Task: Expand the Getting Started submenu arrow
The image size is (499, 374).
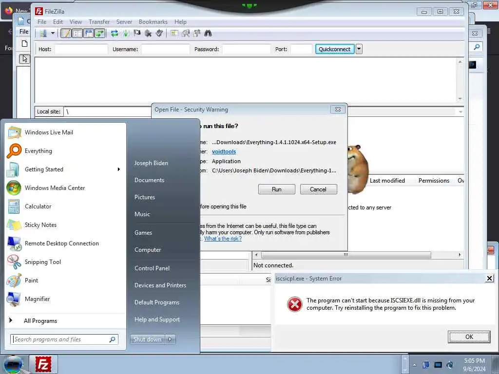Action: [119, 169]
